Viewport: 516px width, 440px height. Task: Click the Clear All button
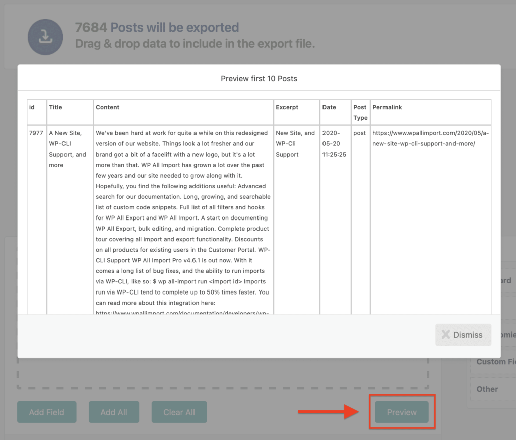(179, 412)
